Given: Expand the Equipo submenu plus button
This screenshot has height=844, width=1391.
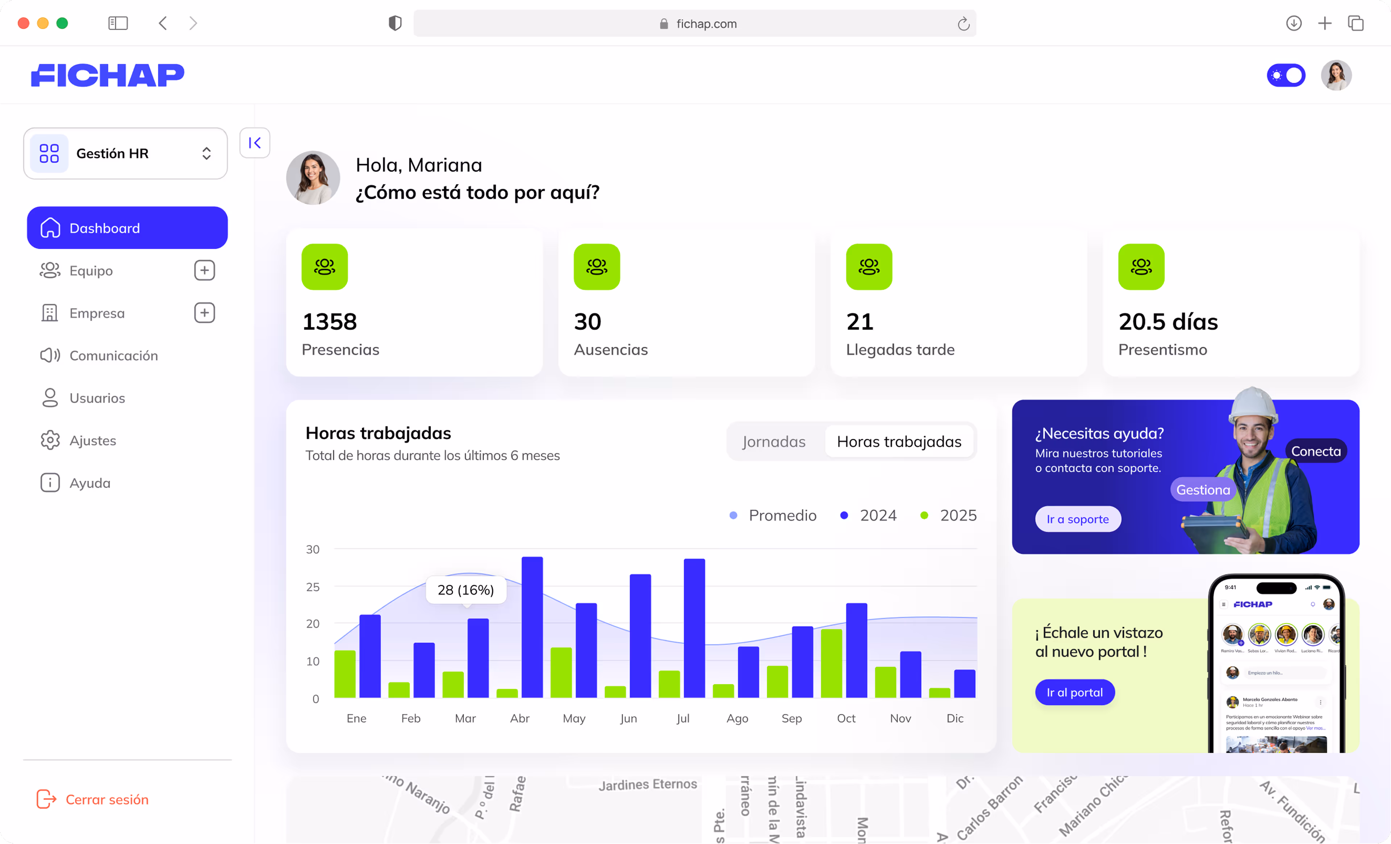Looking at the screenshot, I should 204,270.
